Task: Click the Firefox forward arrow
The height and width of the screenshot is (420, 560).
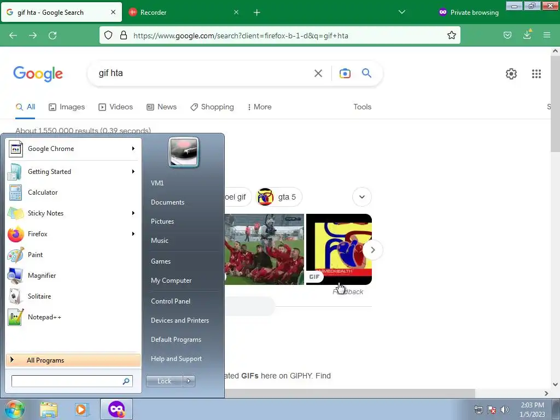Action: point(33,36)
